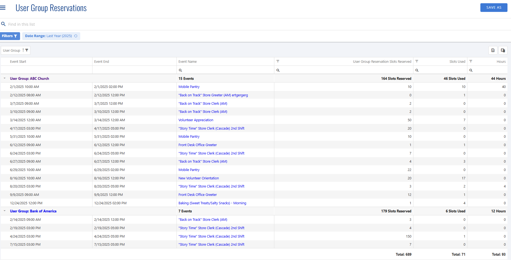The width and height of the screenshot is (511, 260).
Task: Open Story Time Store Clerk event on 6/24/2025
Action: [211, 153]
